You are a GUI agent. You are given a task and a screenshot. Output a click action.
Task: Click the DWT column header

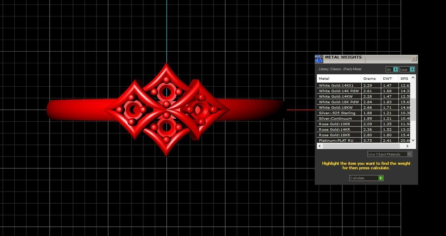pos(390,78)
